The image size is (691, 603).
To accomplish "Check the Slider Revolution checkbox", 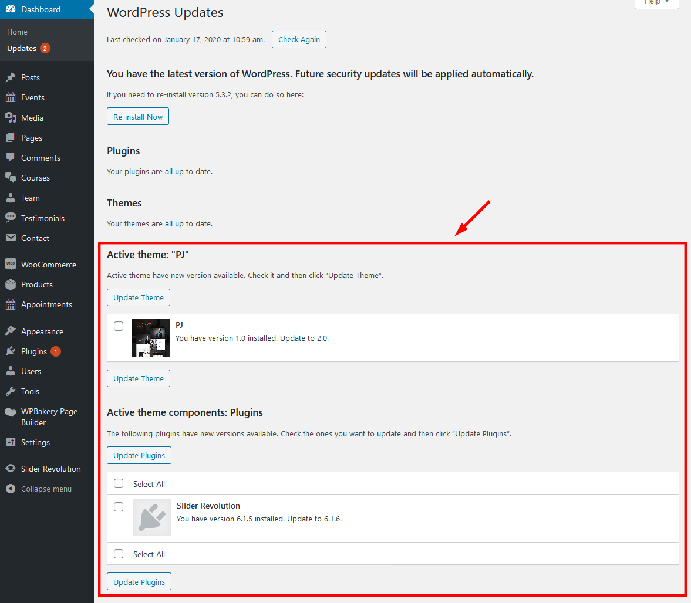I will [119, 507].
